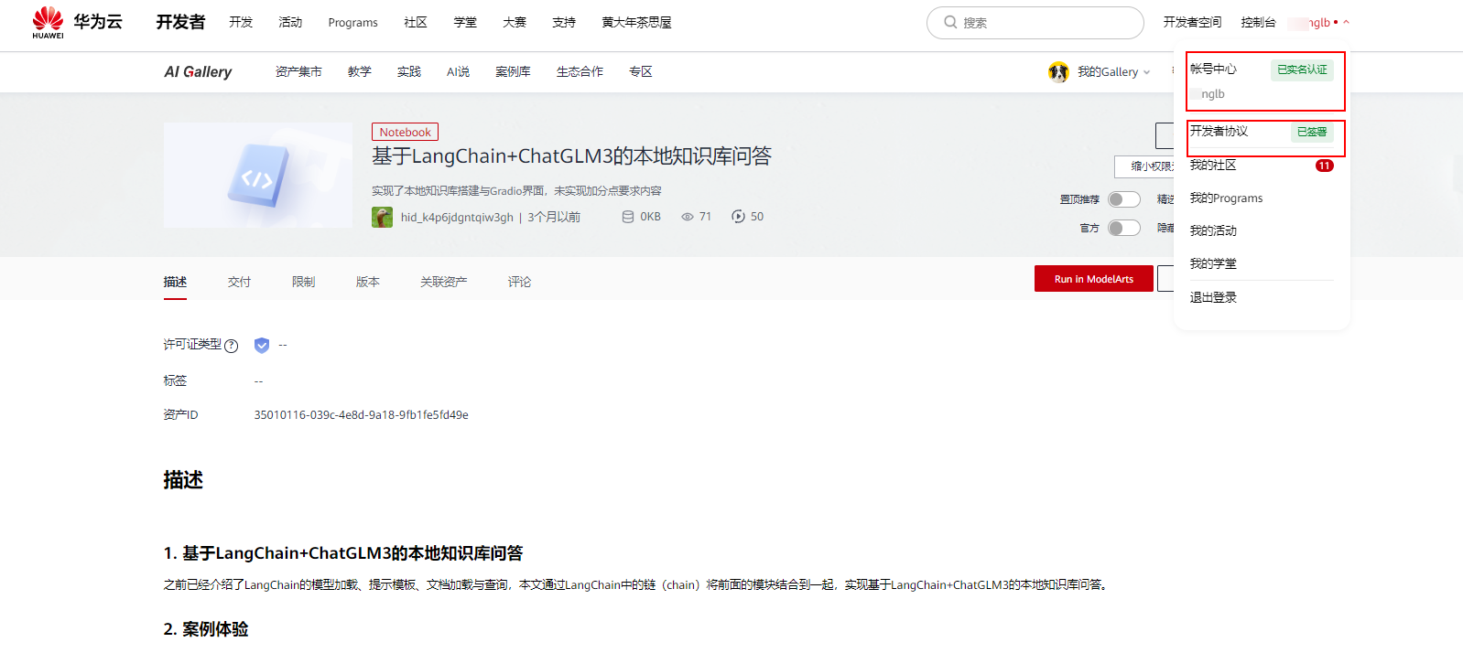Viewport: 1463px width, 653px height.
Task: Open 生态合作 in Gallery navigation
Action: pos(580,71)
